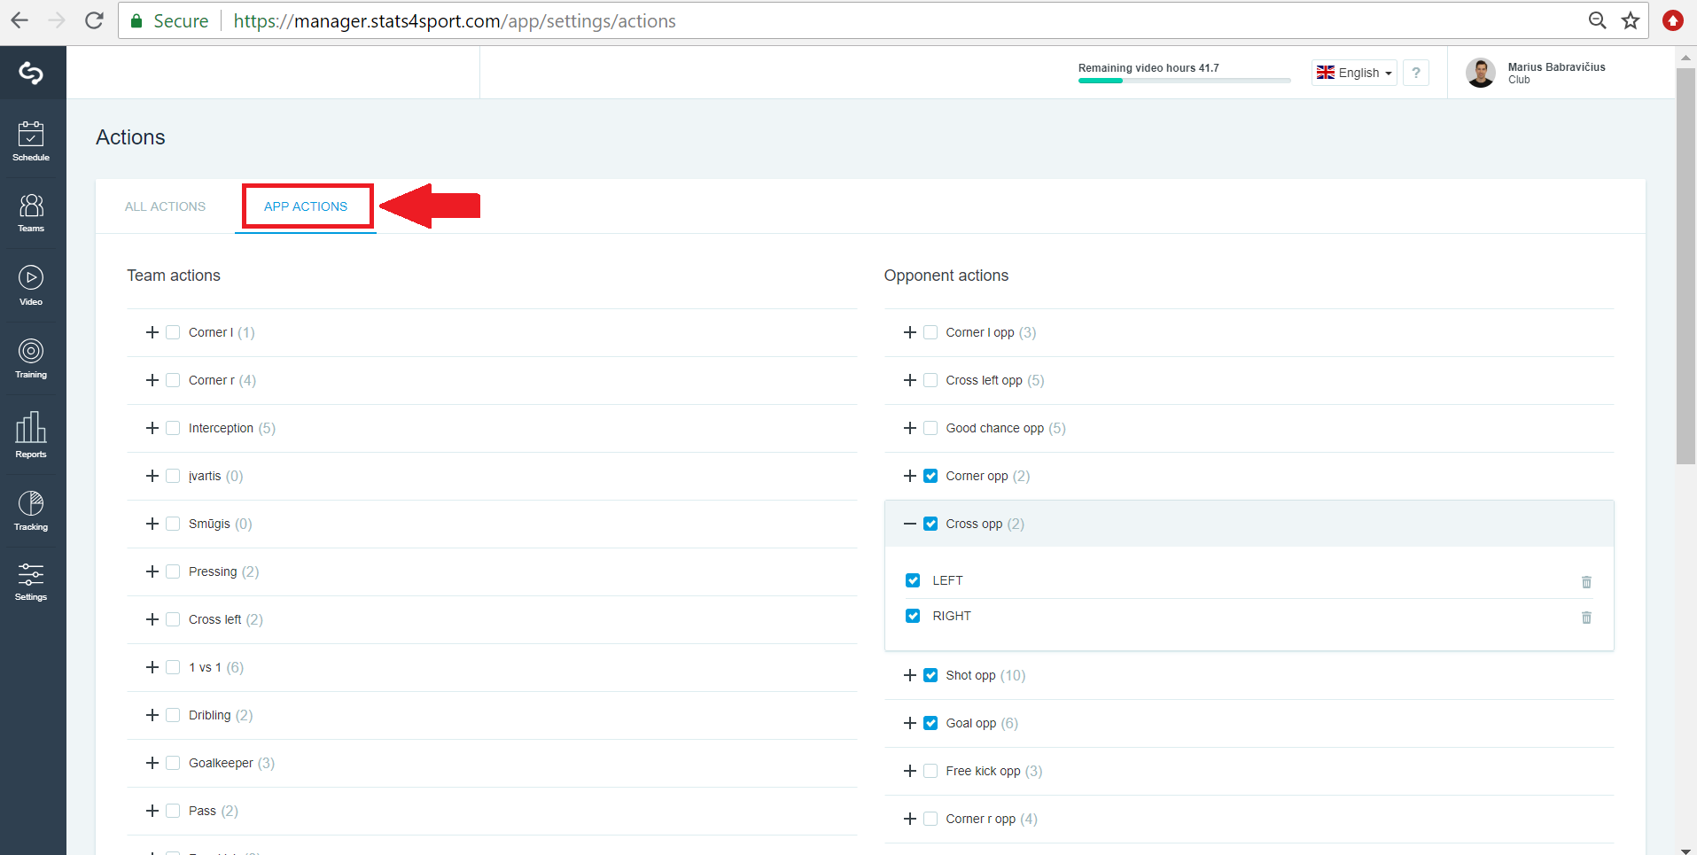Reload the page with refresh icon

(x=94, y=20)
